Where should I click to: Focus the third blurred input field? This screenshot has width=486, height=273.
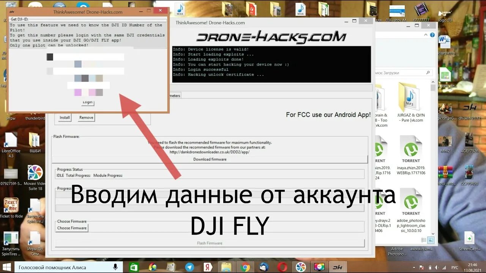[x=88, y=85]
